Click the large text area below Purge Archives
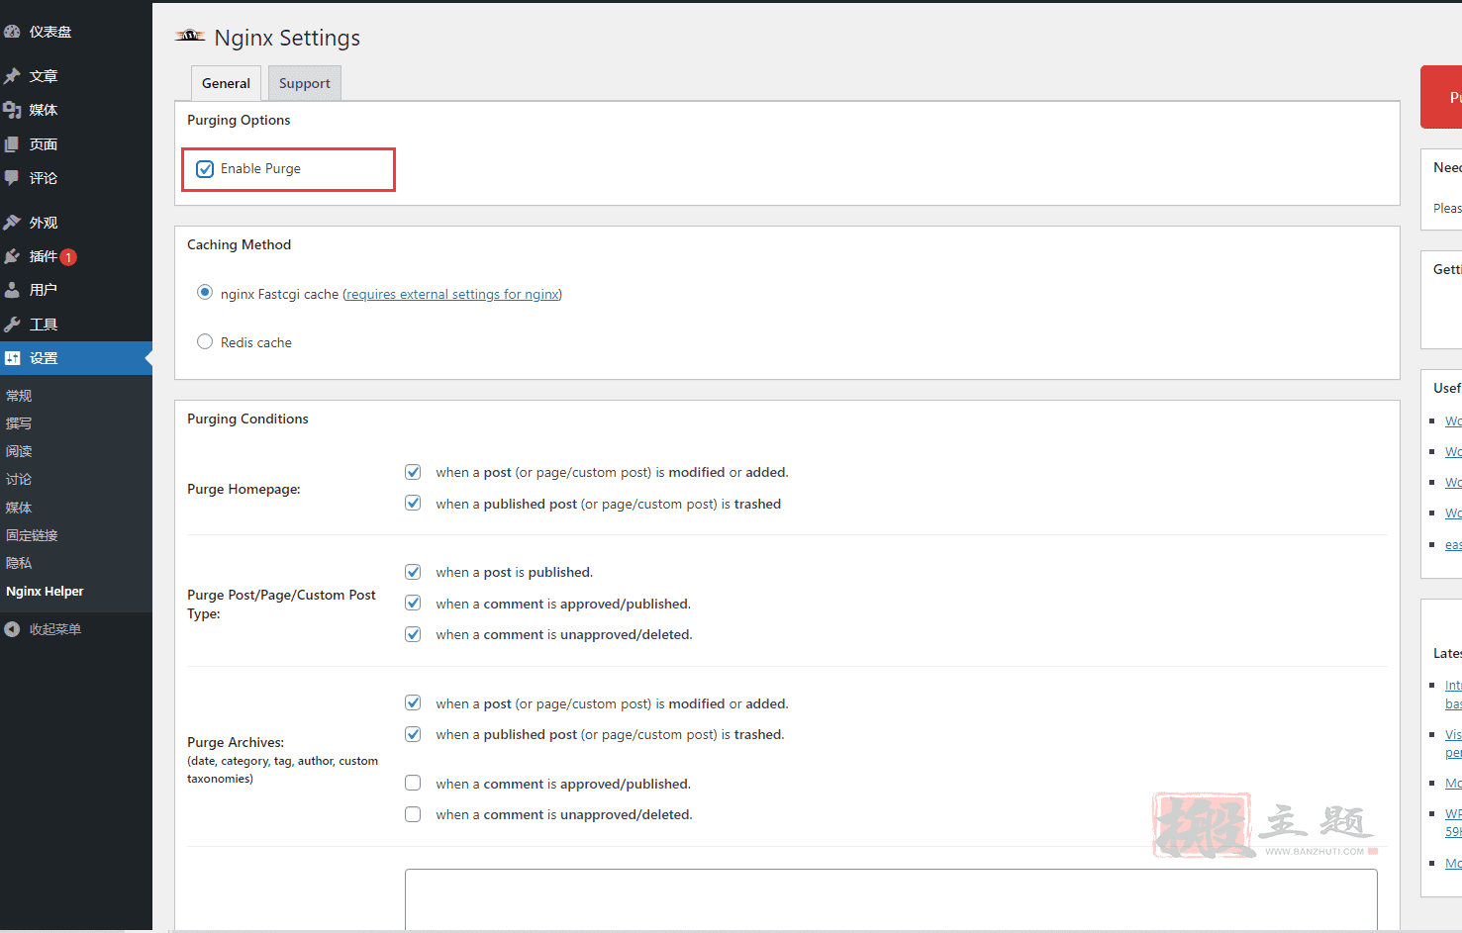The height and width of the screenshot is (933, 1462). [891, 899]
